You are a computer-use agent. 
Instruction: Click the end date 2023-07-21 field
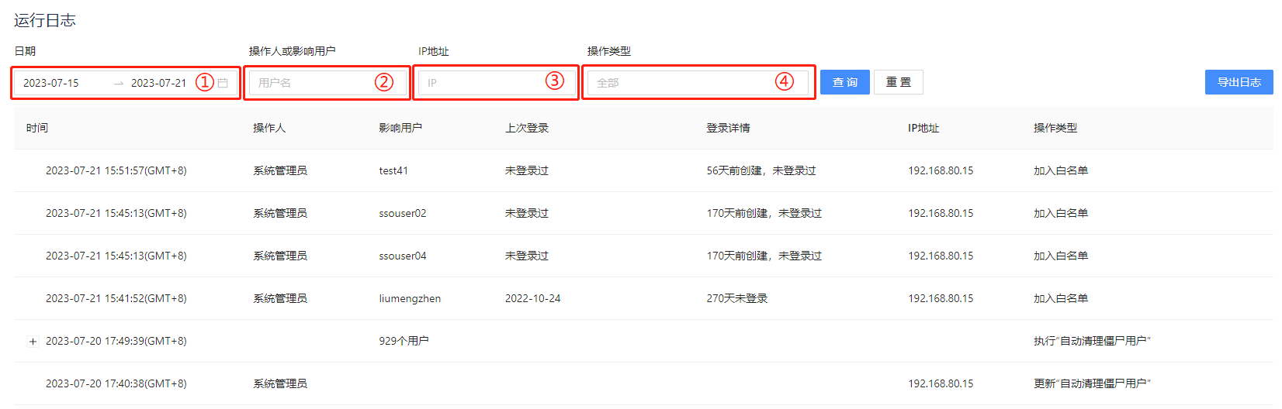tap(158, 83)
